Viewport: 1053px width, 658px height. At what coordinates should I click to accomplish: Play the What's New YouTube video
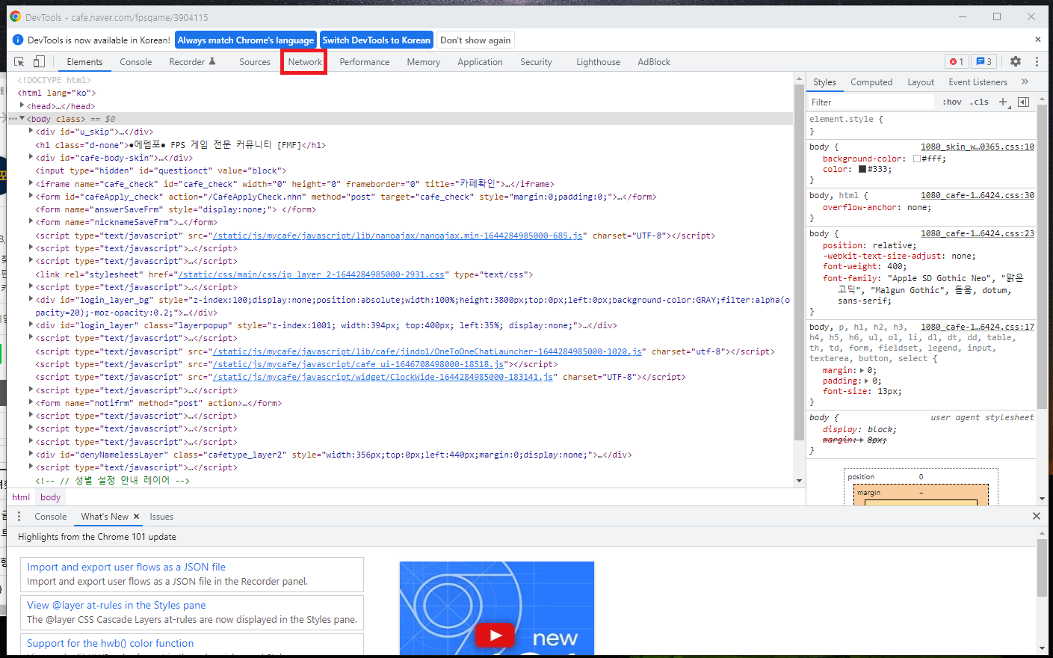(495, 636)
